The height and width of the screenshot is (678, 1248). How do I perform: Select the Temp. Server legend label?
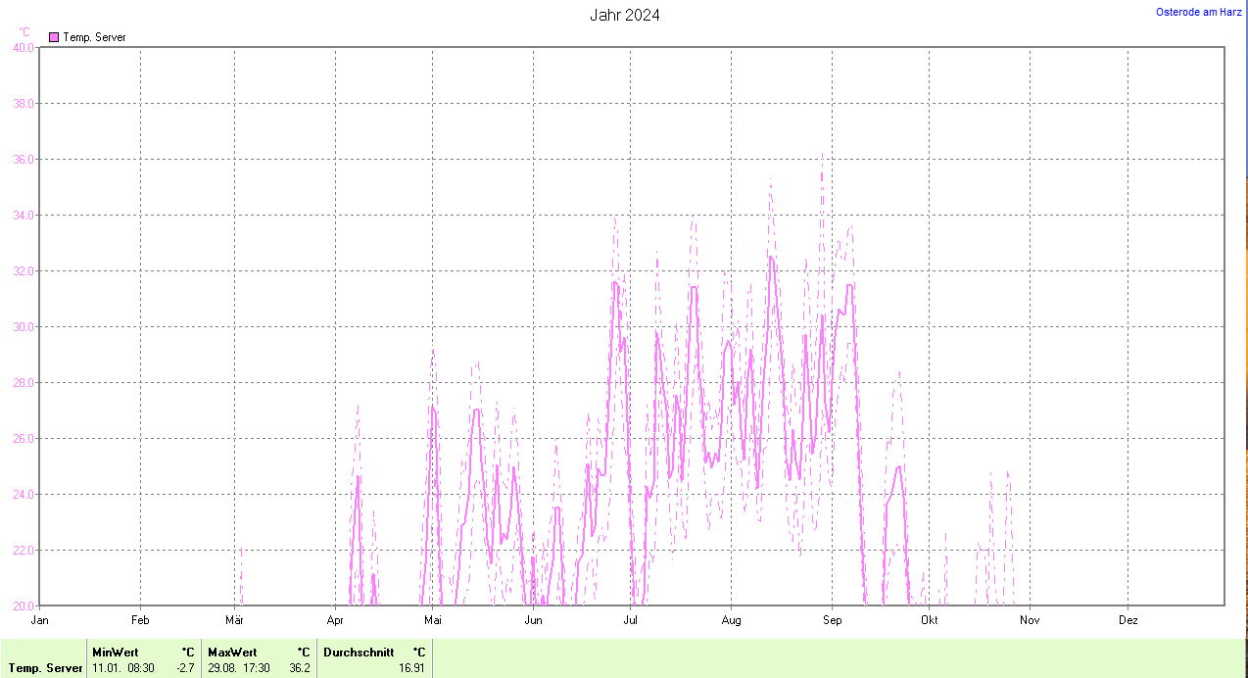pyautogui.click(x=94, y=37)
